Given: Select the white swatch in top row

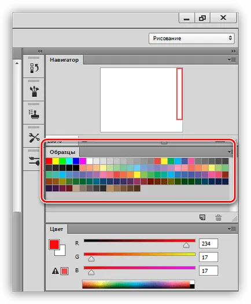Looking at the screenshot, I should pyautogui.click(x=90, y=161).
